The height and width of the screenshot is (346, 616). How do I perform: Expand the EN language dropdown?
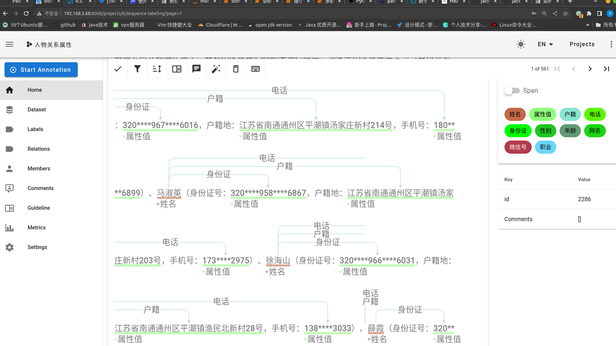[x=545, y=44]
